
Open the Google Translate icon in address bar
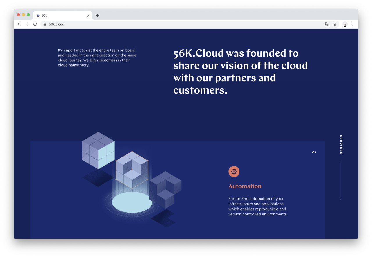(327, 24)
